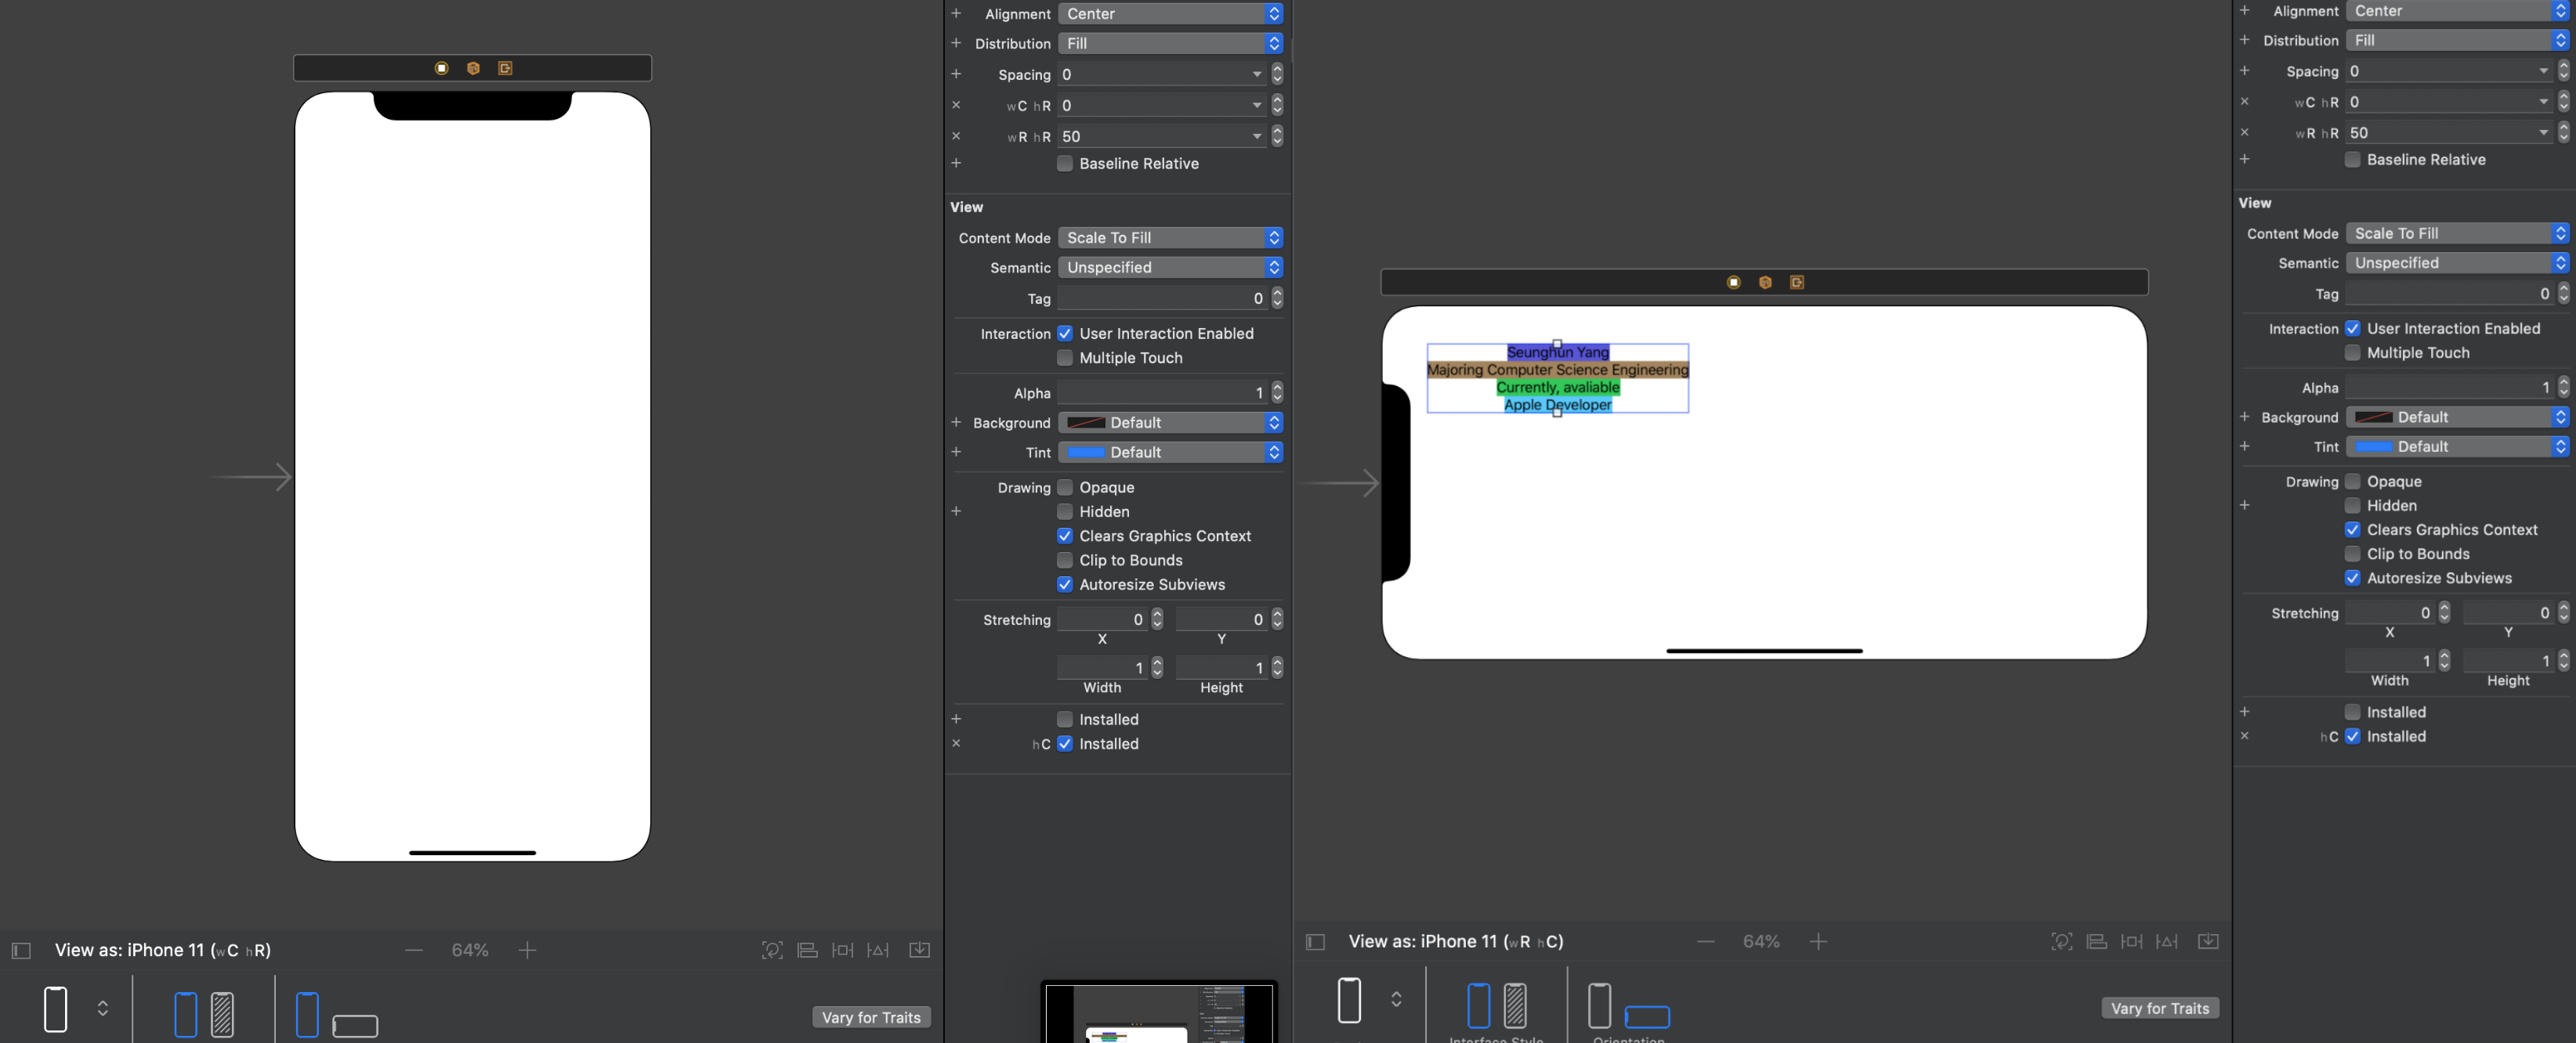This screenshot has width=2576, height=1043.
Task: Choose dark interface style in portrait canvas bar
Action: (x=222, y=1014)
